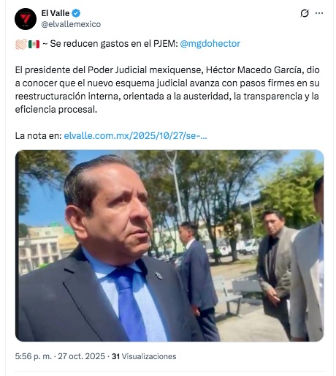Open the tweet video thumbnail
Screen dimensions: 336x376
click(x=169, y=246)
